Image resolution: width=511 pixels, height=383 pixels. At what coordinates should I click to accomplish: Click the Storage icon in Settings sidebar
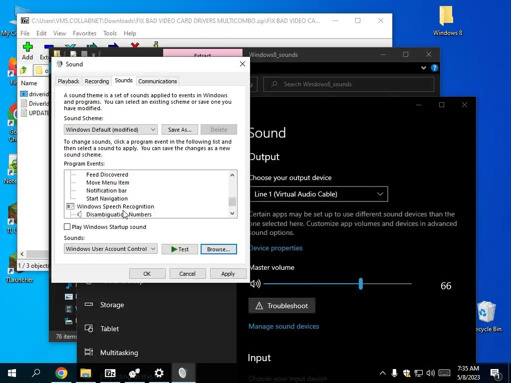[89, 305]
